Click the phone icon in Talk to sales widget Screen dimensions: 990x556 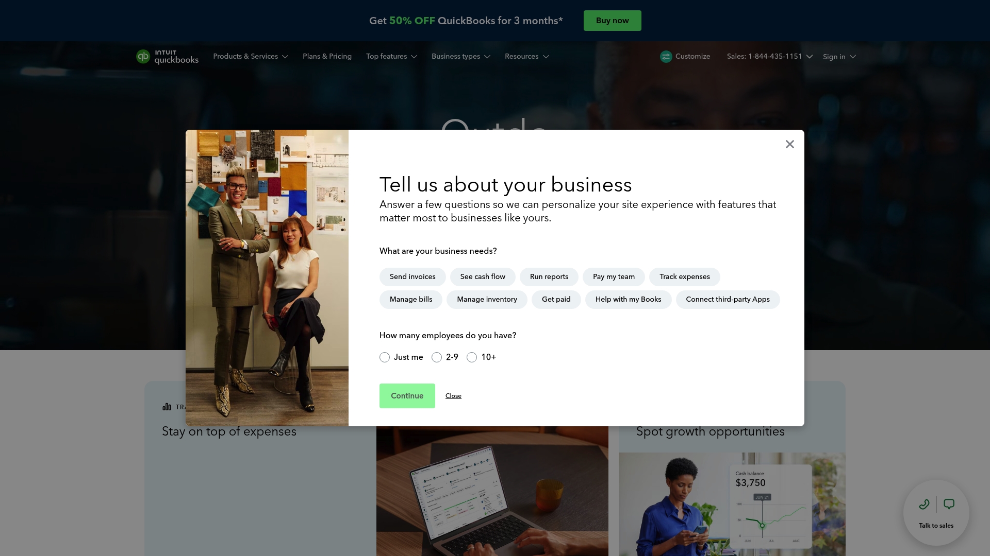coord(924,504)
